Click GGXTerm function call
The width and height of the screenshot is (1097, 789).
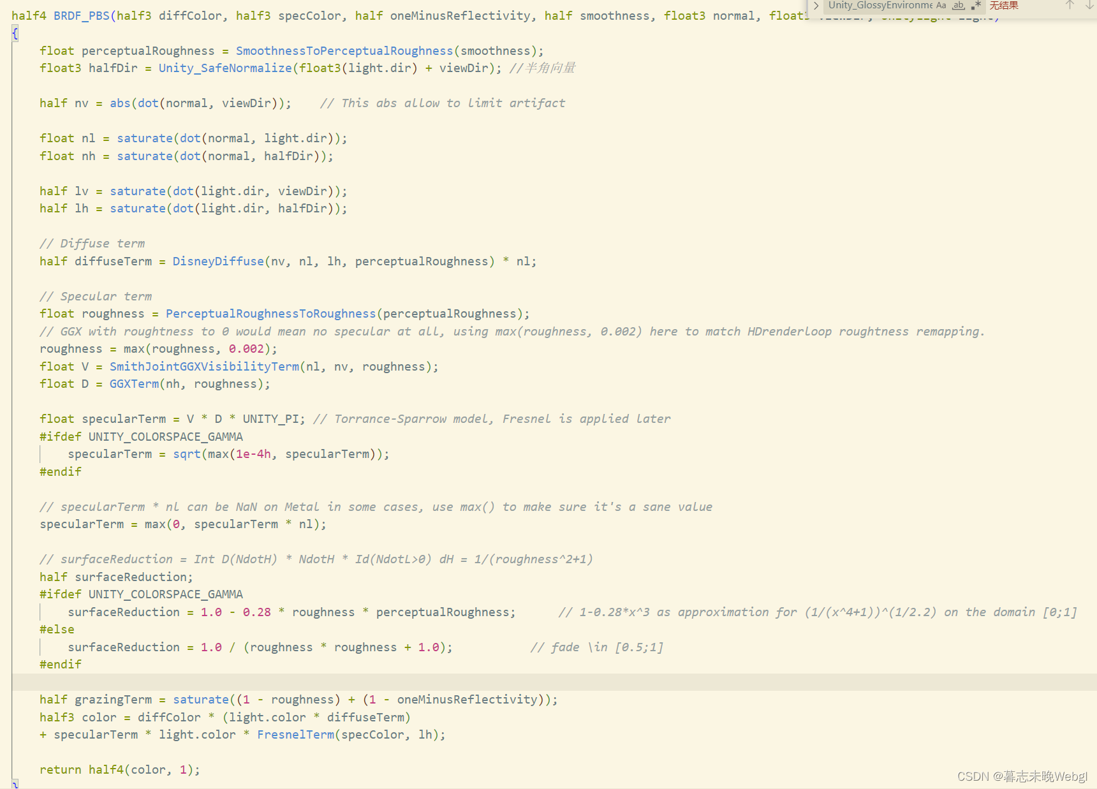coord(134,384)
